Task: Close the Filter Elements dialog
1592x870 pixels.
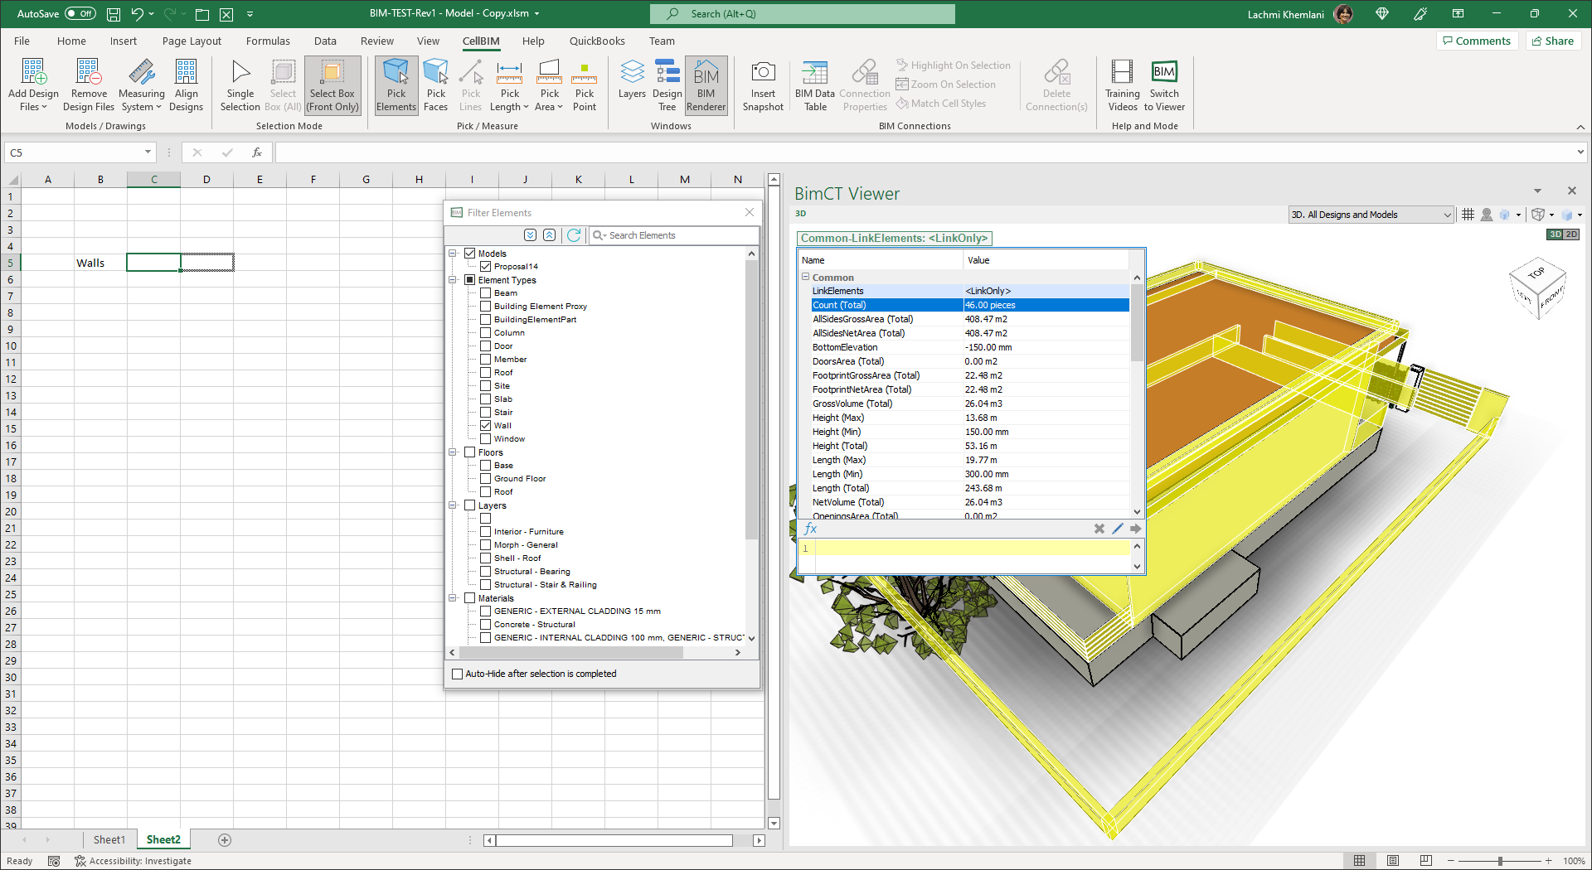Action: pyautogui.click(x=750, y=213)
